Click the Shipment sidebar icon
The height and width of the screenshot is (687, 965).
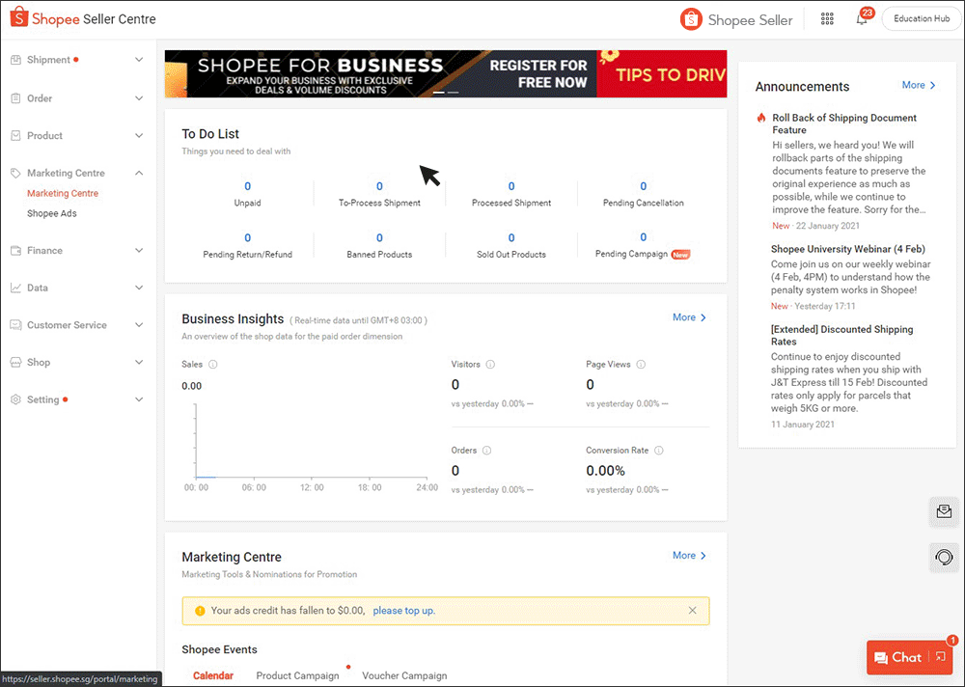point(16,60)
